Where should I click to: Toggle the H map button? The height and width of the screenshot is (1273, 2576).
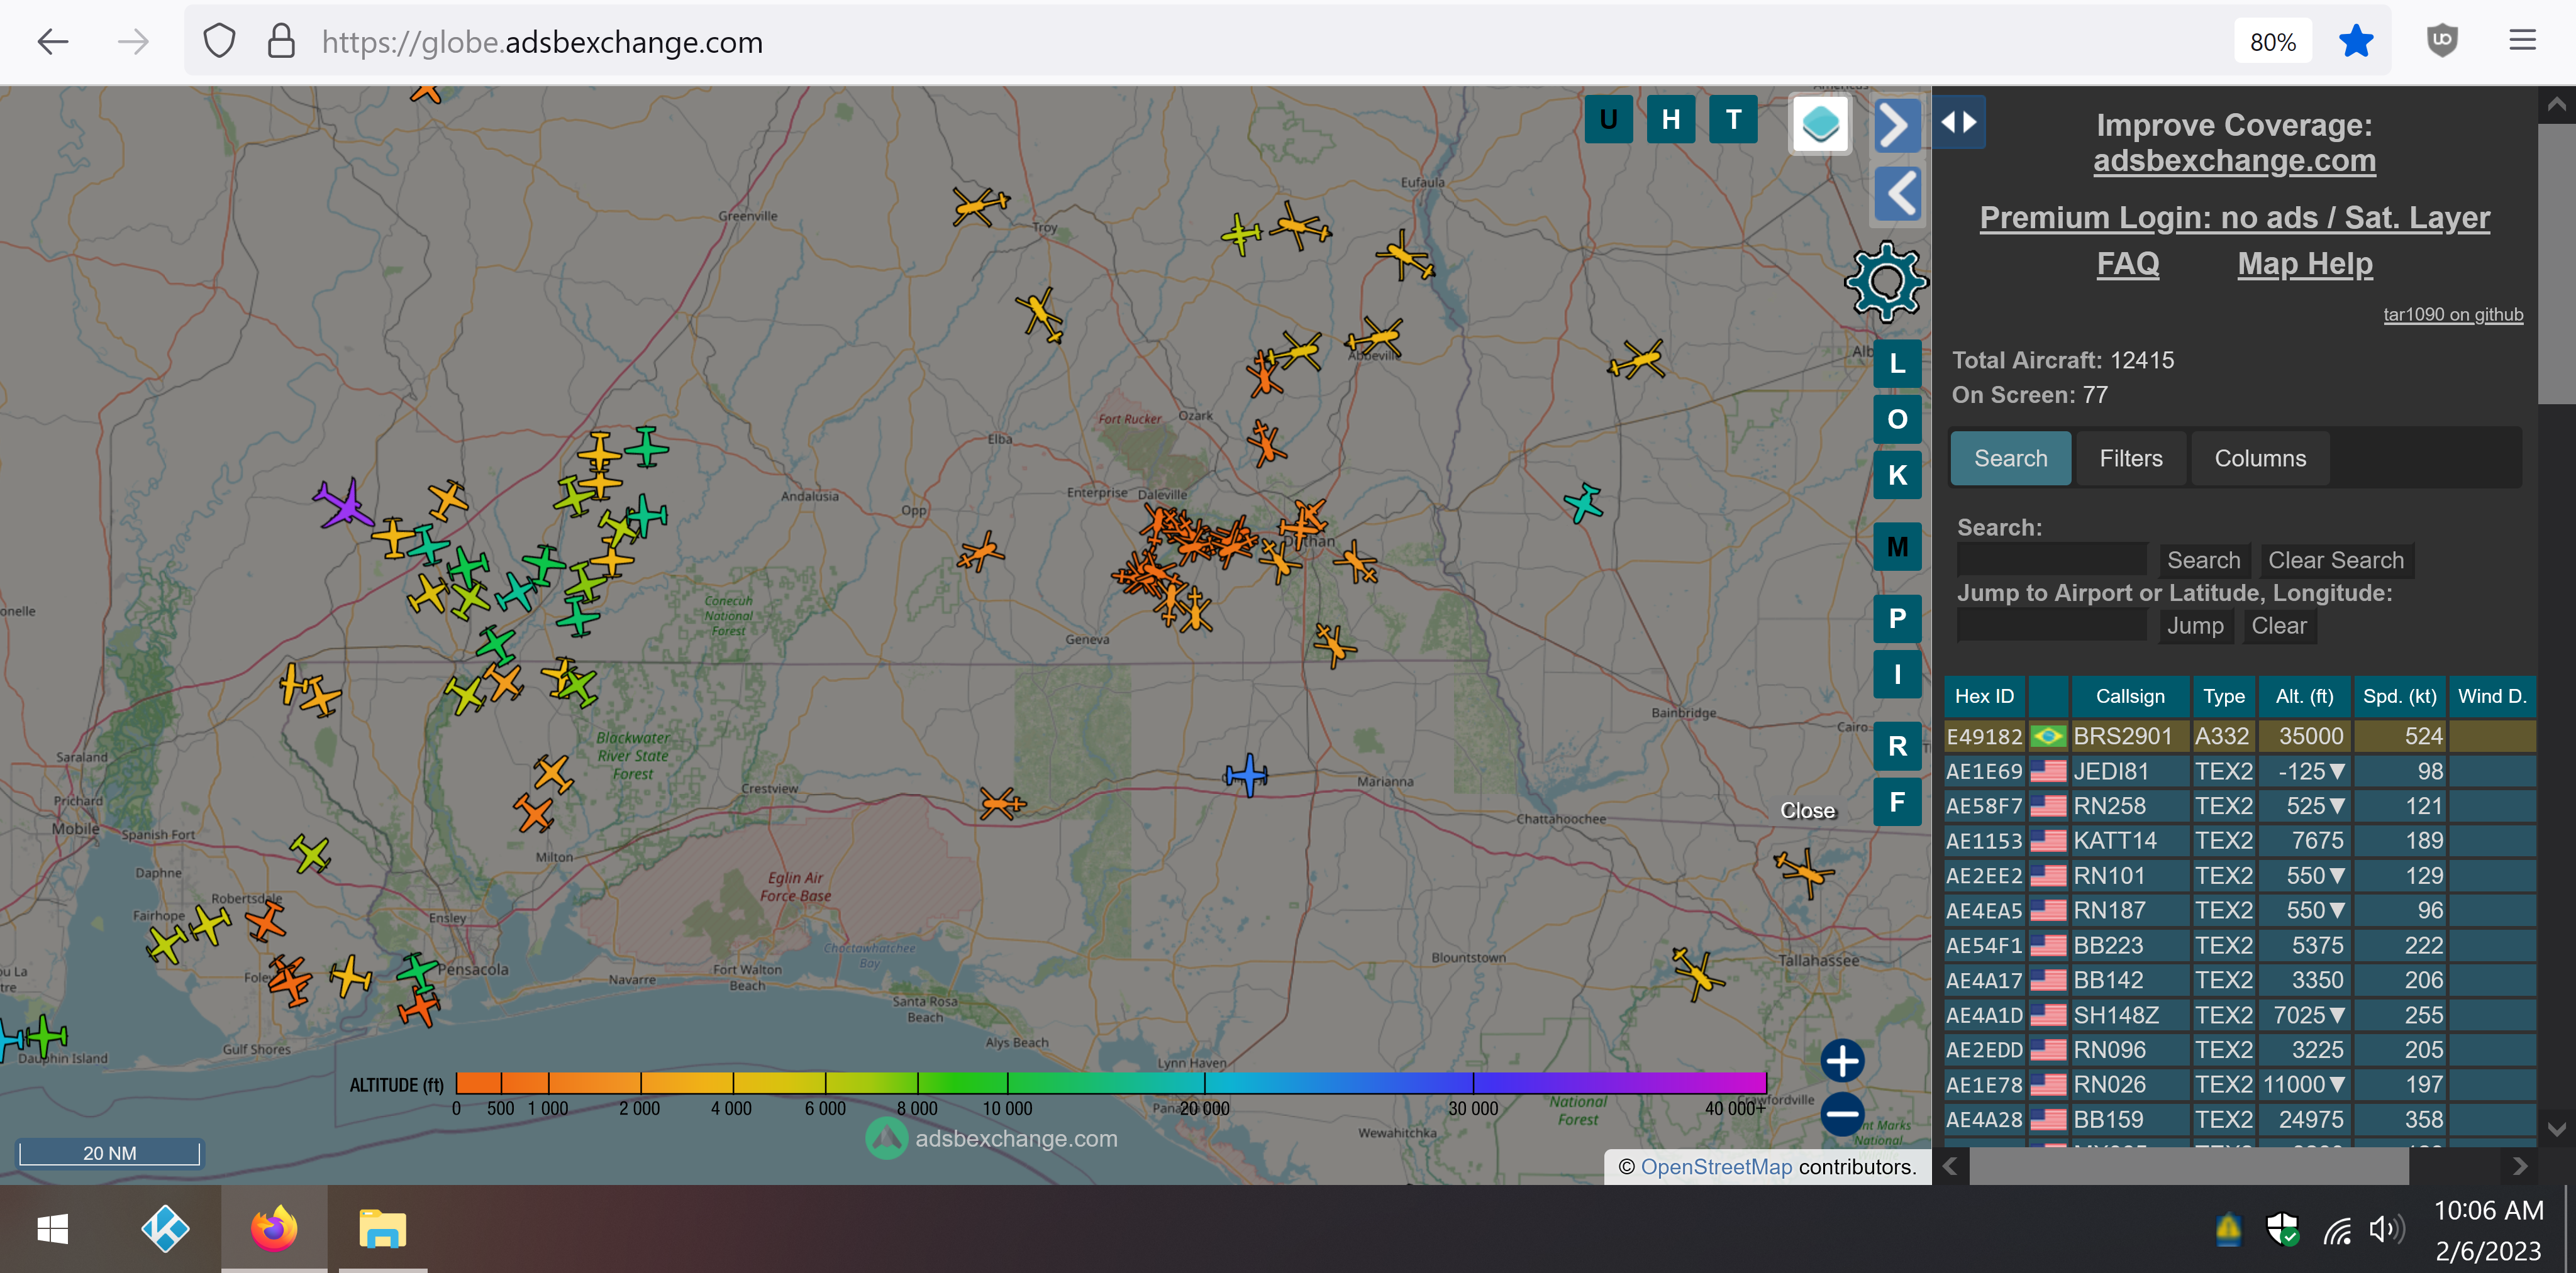(x=1670, y=120)
